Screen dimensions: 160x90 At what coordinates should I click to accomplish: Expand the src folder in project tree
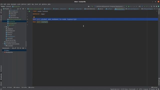[4, 27]
